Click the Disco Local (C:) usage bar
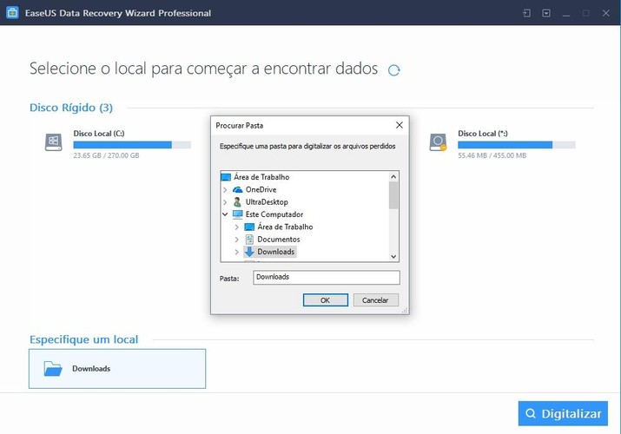This screenshot has height=434, width=621. pyautogui.click(x=132, y=145)
